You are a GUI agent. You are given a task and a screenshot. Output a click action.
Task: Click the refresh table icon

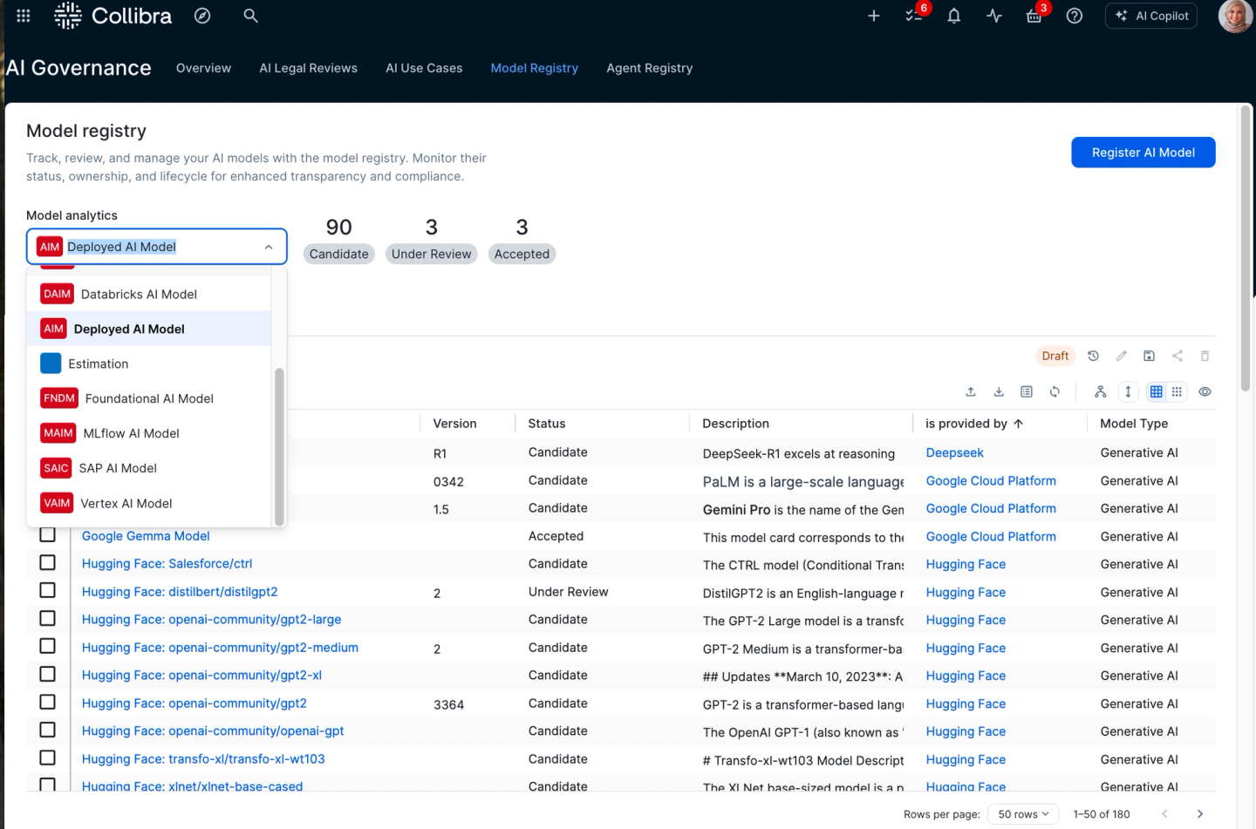[x=1055, y=392]
